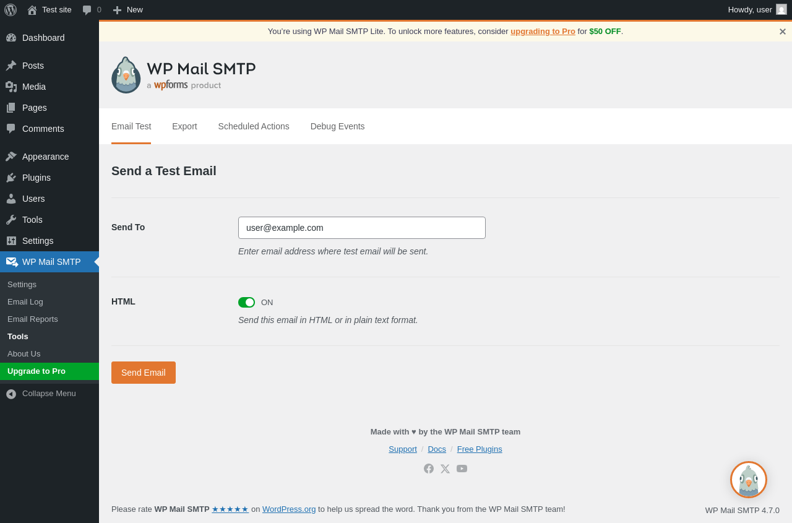Click the Send To email field

362,228
